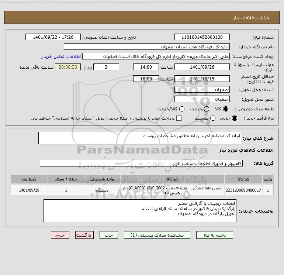Click the need number field 1101001452000120
284x275 pixels.
202,37
